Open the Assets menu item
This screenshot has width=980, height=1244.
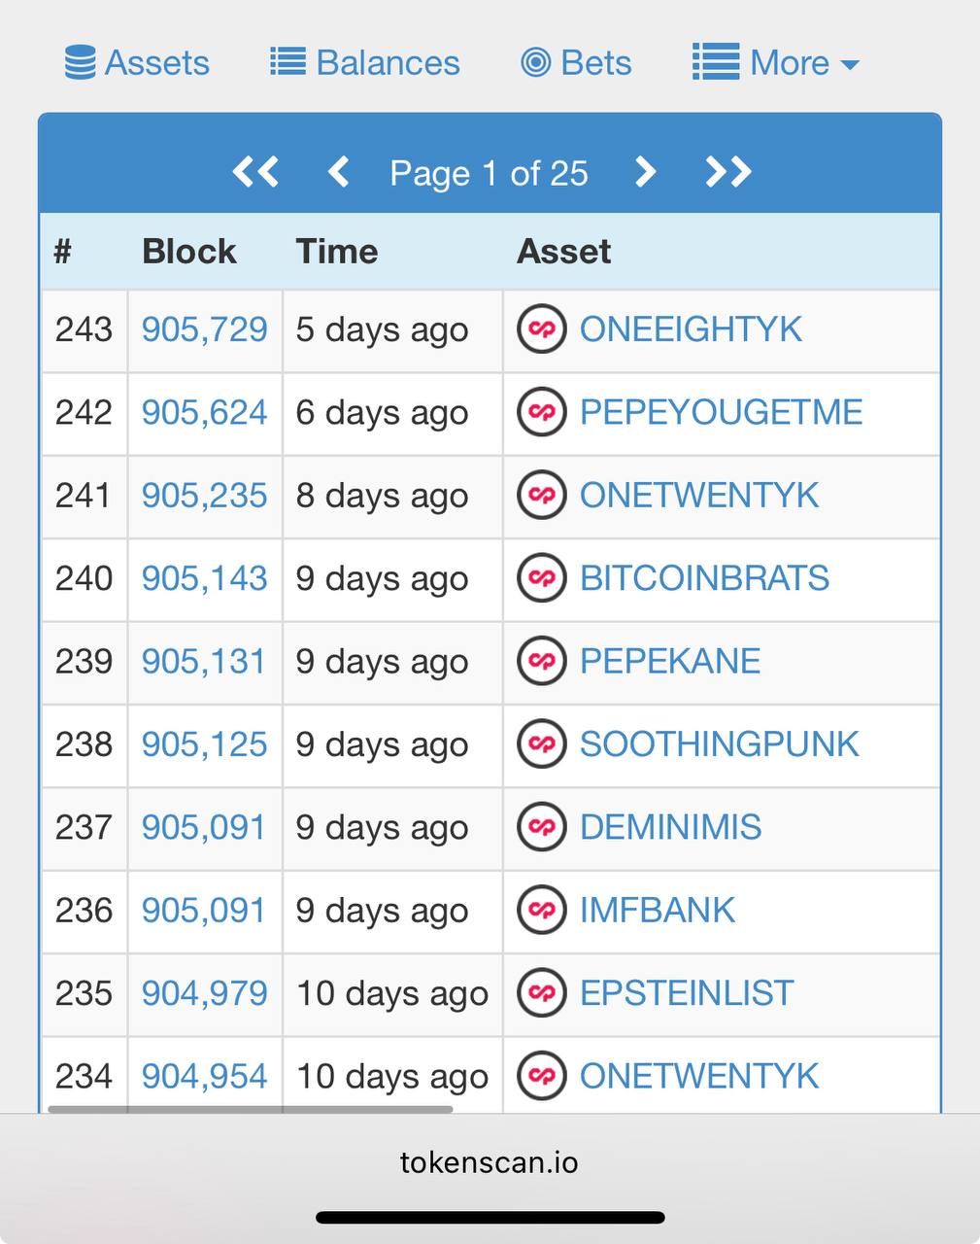pos(137,63)
